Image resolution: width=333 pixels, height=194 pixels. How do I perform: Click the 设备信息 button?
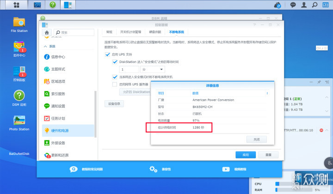click(x=114, y=103)
